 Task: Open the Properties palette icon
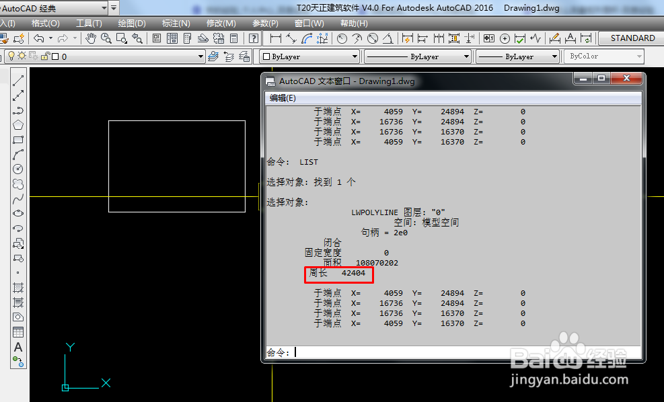tap(157, 38)
